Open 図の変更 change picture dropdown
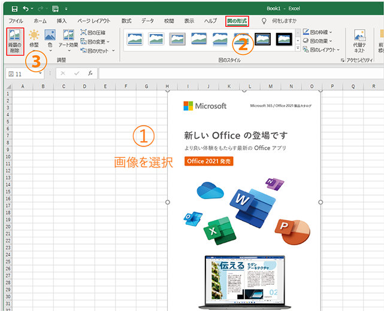The height and width of the screenshot is (311, 384). point(95,42)
